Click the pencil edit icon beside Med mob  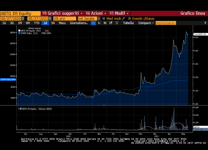[123, 18]
